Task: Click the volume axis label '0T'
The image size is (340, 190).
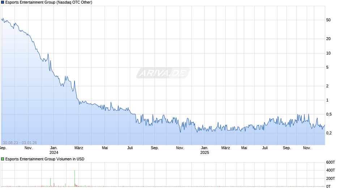Action: 328,186
